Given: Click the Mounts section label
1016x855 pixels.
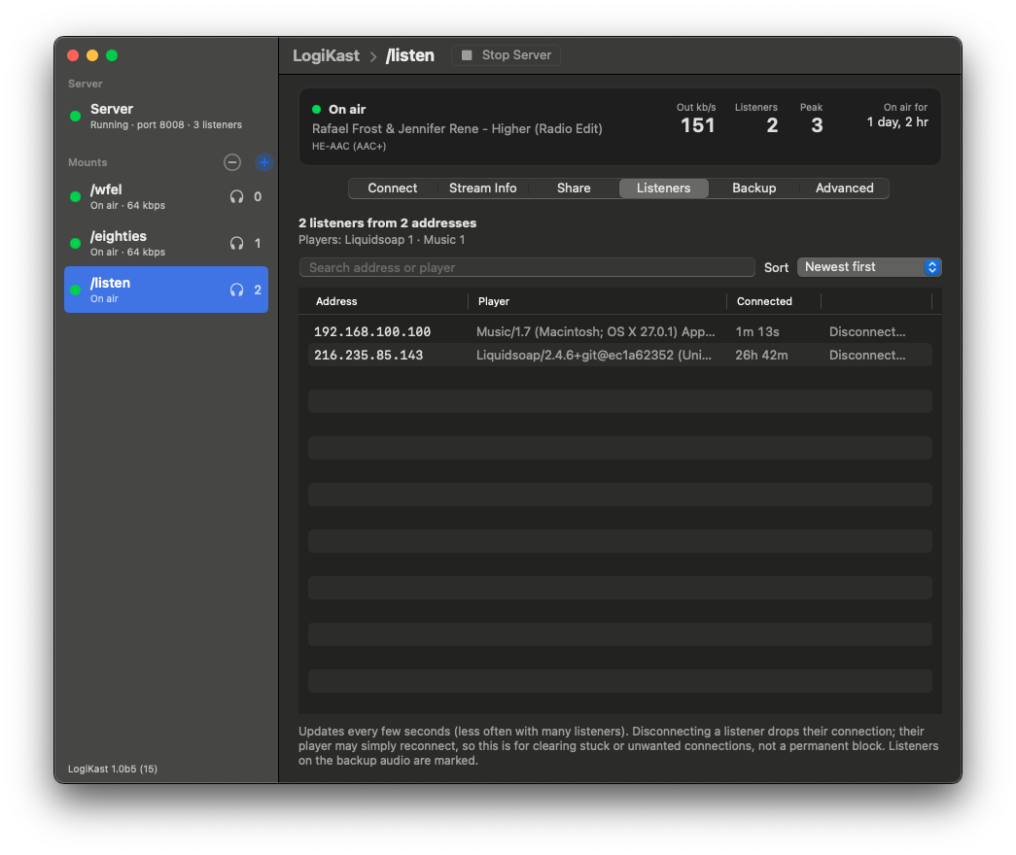Looking at the screenshot, I should coord(88,162).
